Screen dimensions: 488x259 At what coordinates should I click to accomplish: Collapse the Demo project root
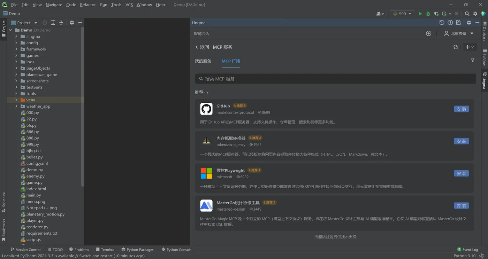[10, 30]
